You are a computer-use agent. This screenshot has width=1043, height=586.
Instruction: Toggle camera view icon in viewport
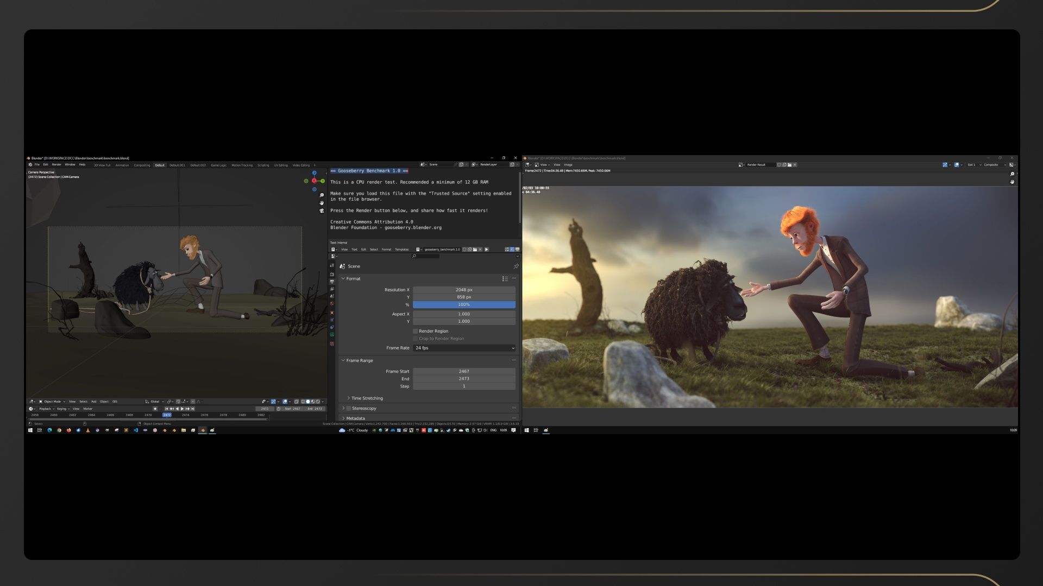pyautogui.click(x=322, y=211)
